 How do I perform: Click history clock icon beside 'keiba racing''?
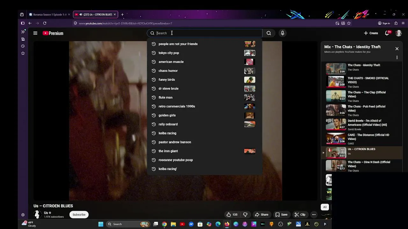point(154,169)
